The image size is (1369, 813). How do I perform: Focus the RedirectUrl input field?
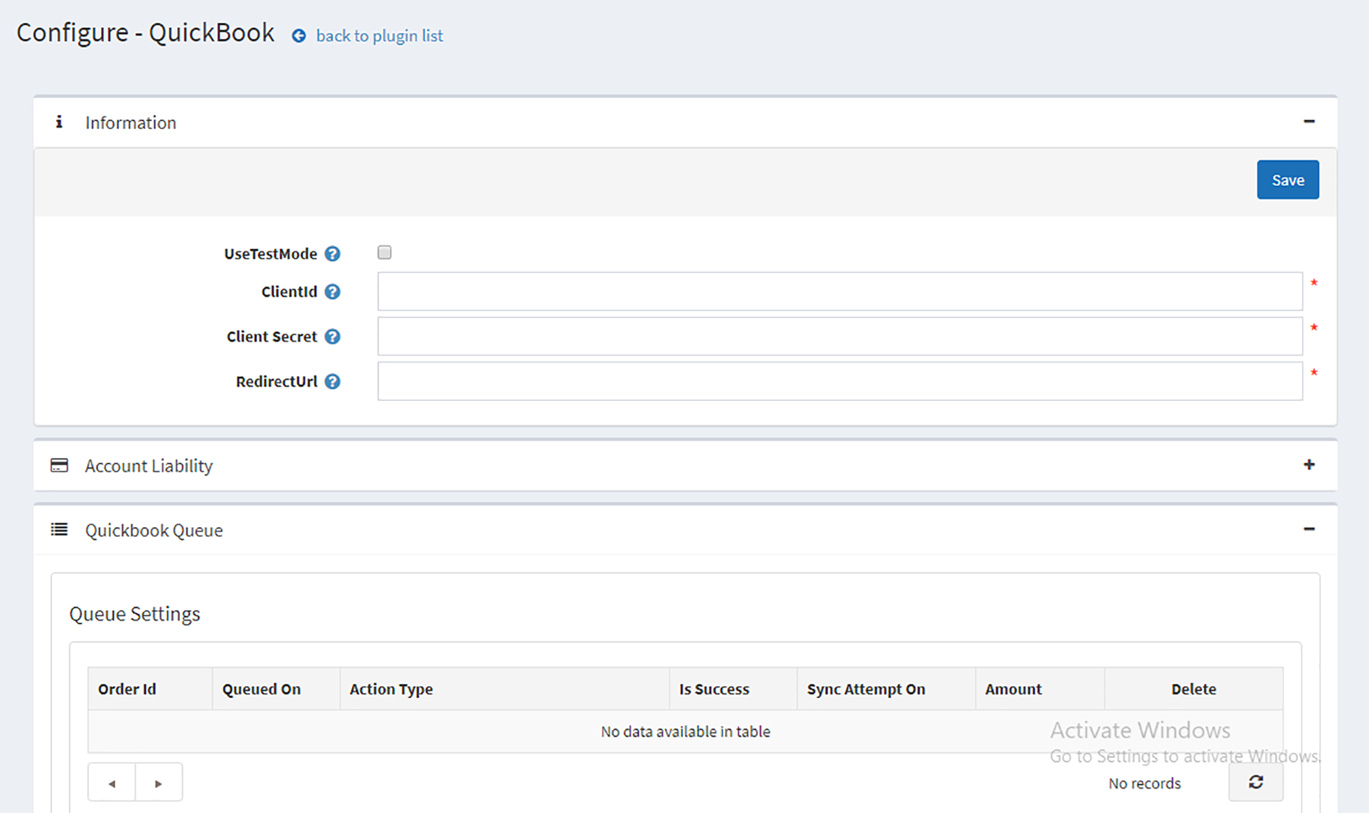point(840,381)
